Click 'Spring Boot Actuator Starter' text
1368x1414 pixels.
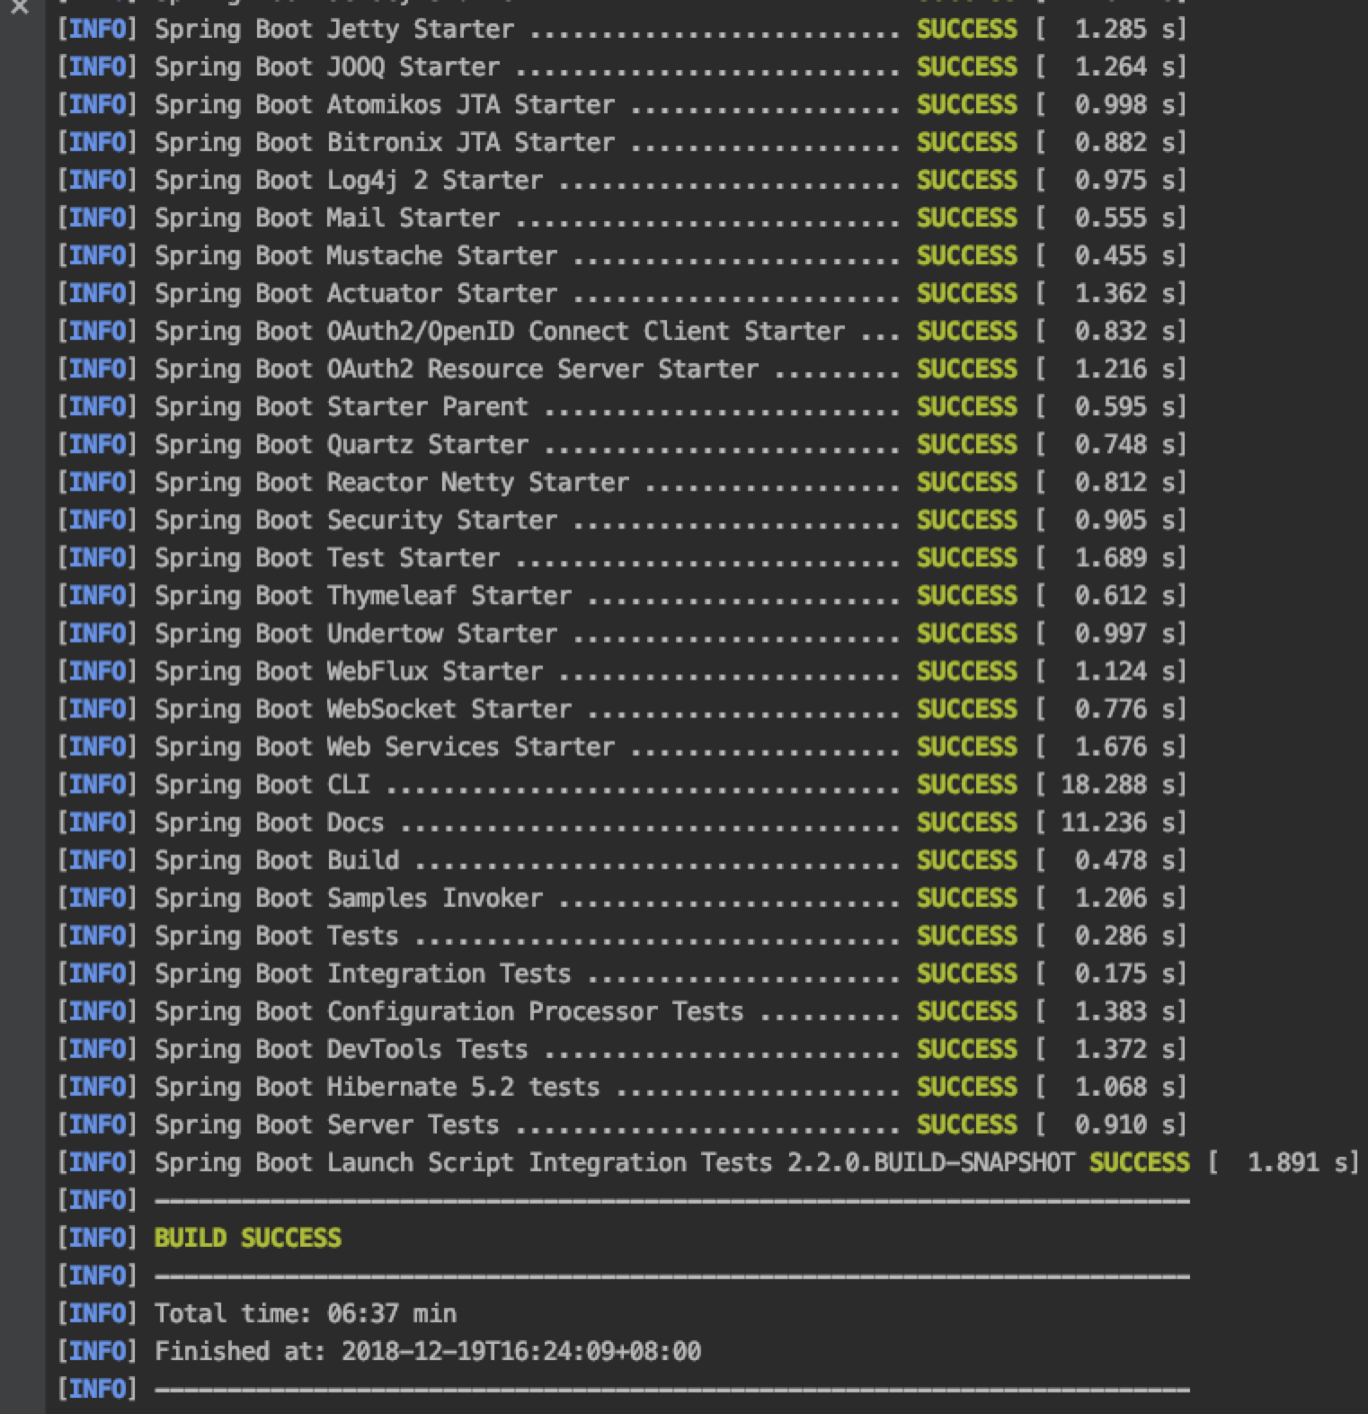[356, 294]
